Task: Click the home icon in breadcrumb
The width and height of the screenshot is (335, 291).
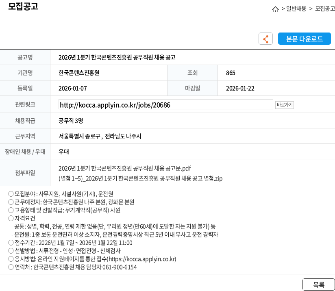Action: (275, 9)
